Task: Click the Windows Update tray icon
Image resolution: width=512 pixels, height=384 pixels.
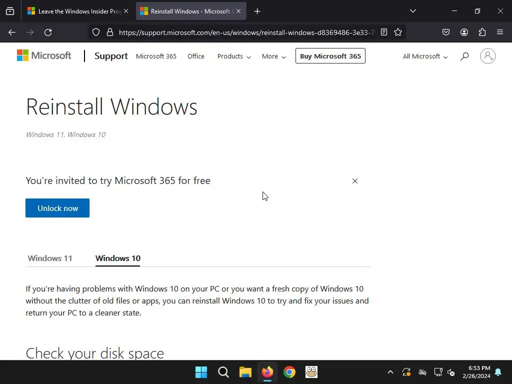Action: [x=406, y=372]
